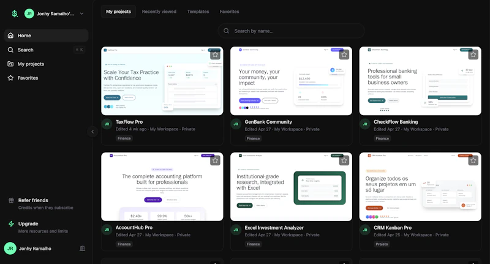This screenshot has height=264, width=490.
Task: Click the Finance tag under TaxFlow Pro
Action: click(x=124, y=138)
